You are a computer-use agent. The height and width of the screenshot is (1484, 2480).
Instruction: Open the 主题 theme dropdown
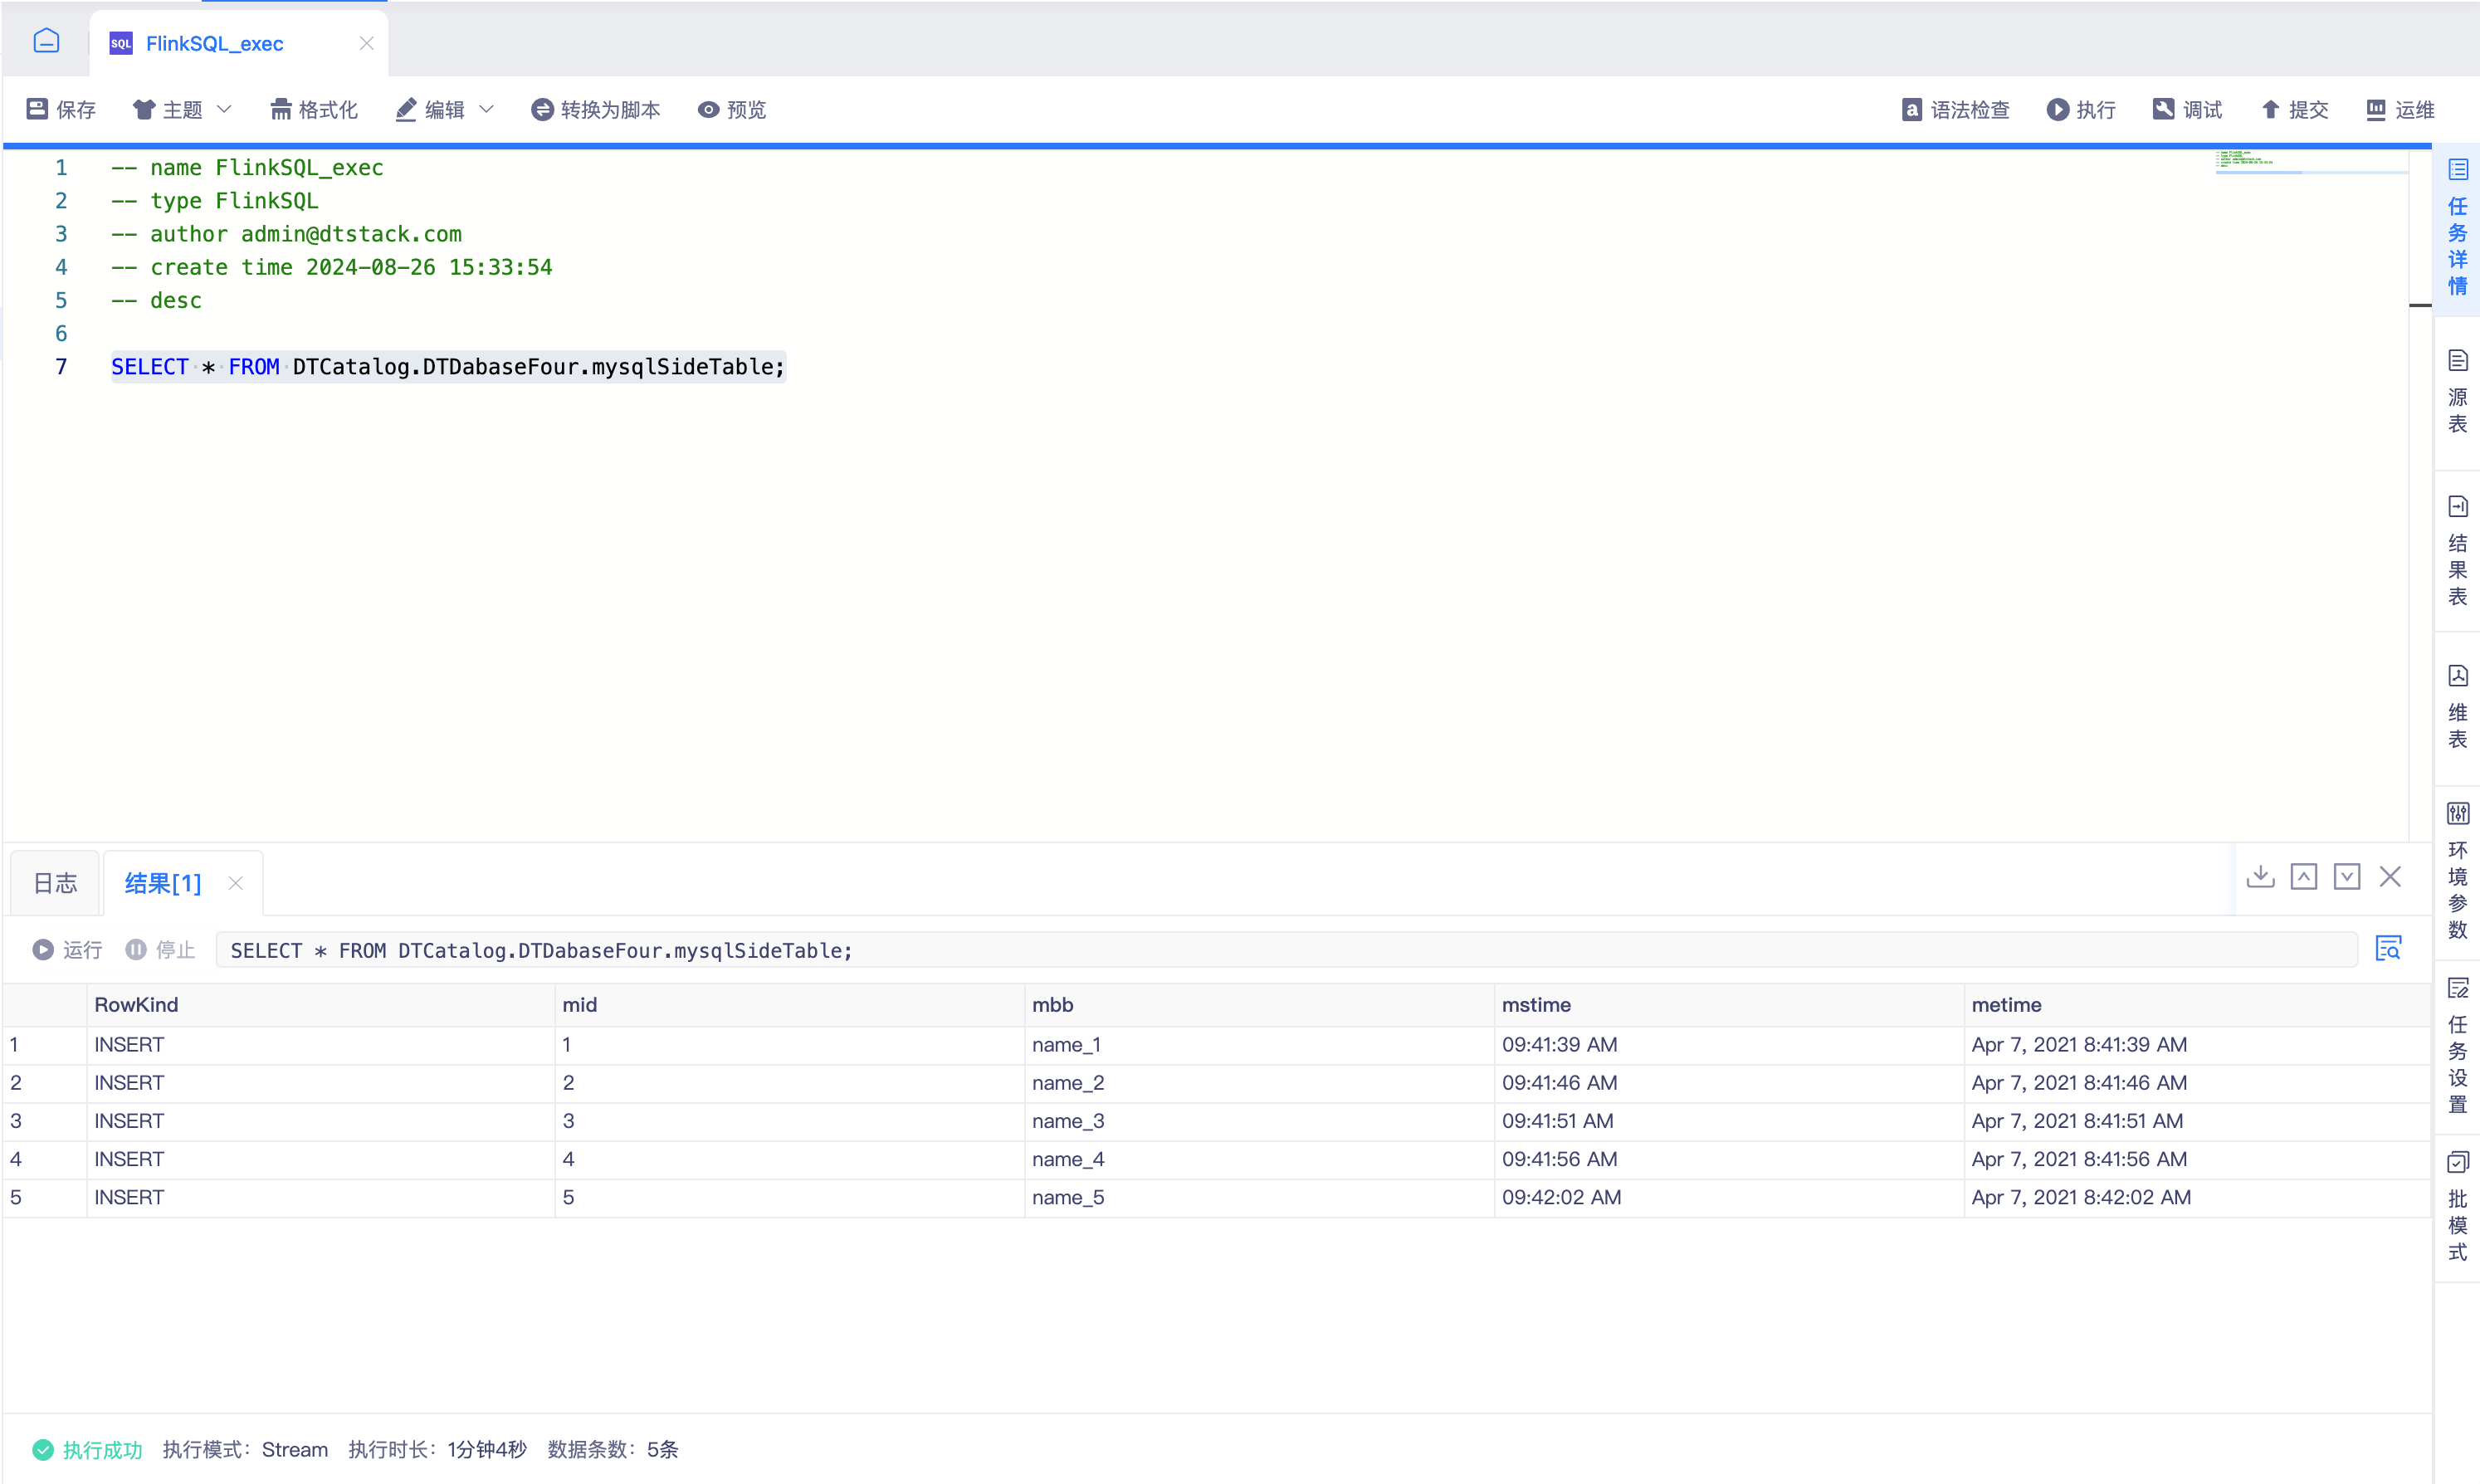point(182,109)
